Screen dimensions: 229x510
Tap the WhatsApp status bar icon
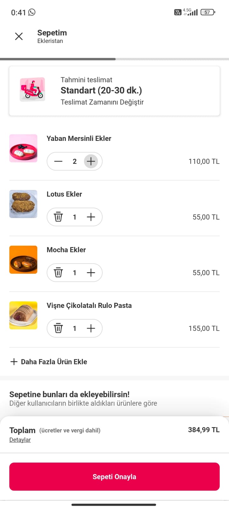click(32, 12)
